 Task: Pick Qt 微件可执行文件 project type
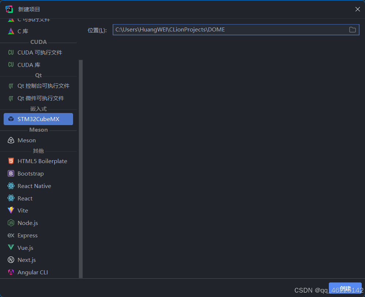(x=38, y=98)
